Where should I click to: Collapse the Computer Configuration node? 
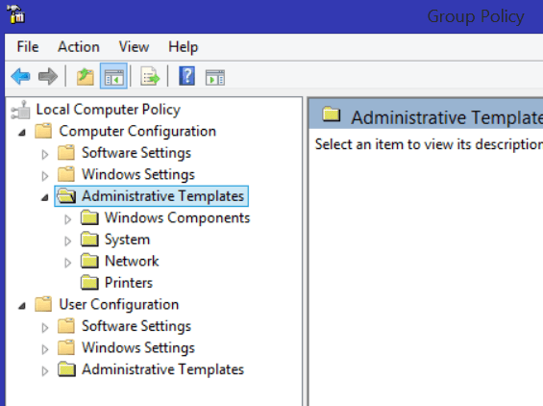pyautogui.click(x=22, y=133)
